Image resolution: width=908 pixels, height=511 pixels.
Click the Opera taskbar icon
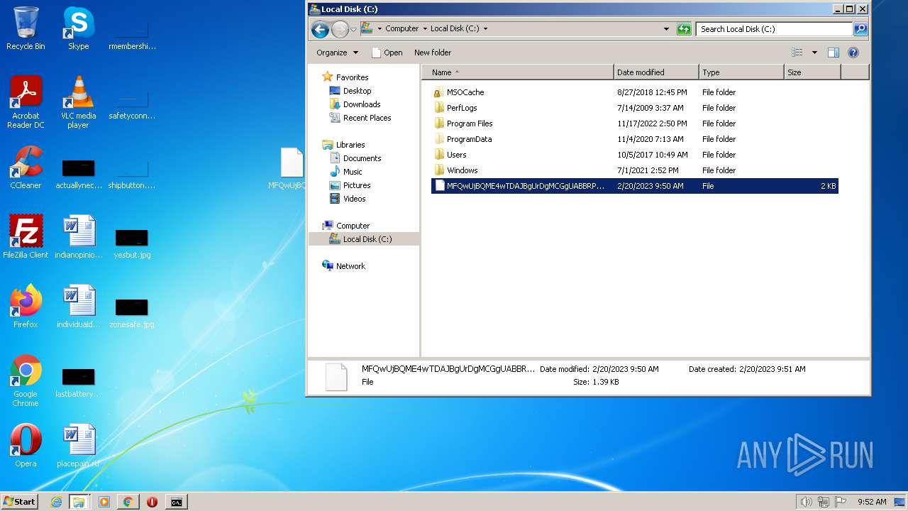(x=152, y=502)
